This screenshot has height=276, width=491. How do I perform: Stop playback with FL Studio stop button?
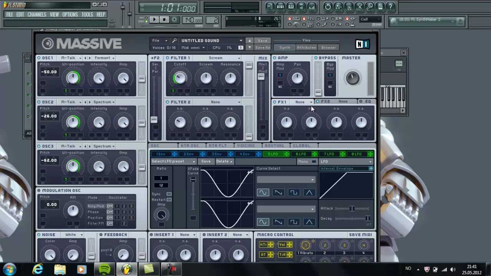point(164,20)
